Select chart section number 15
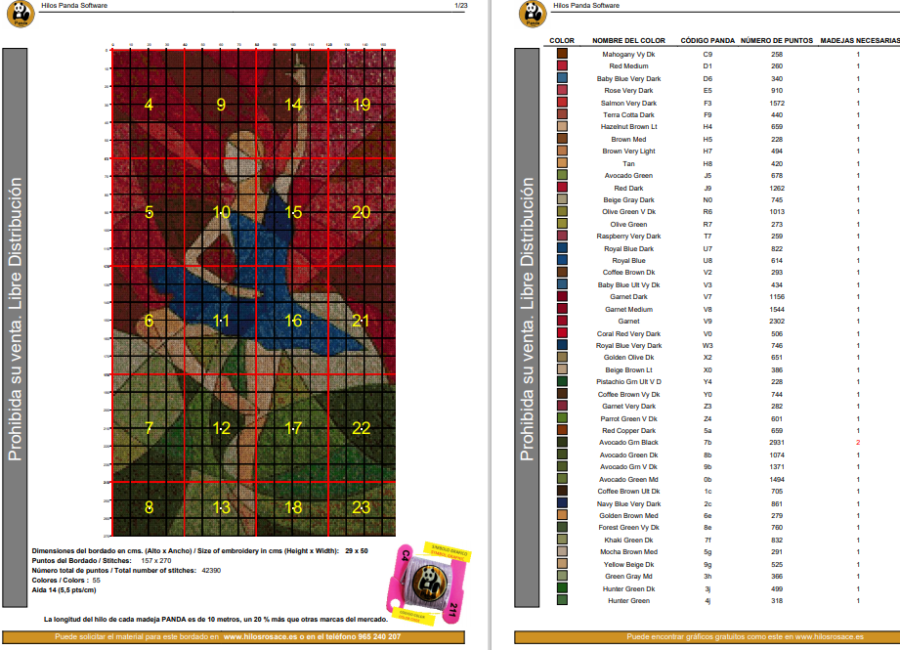The image size is (900, 650). (293, 212)
